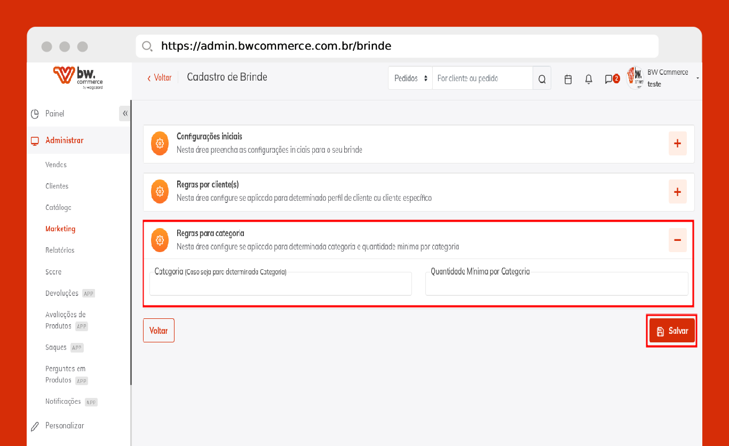Image resolution: width=729 pixels, height=446 pixels.
Task: Open chat messages icon with badge
Action: click(609, 79)
